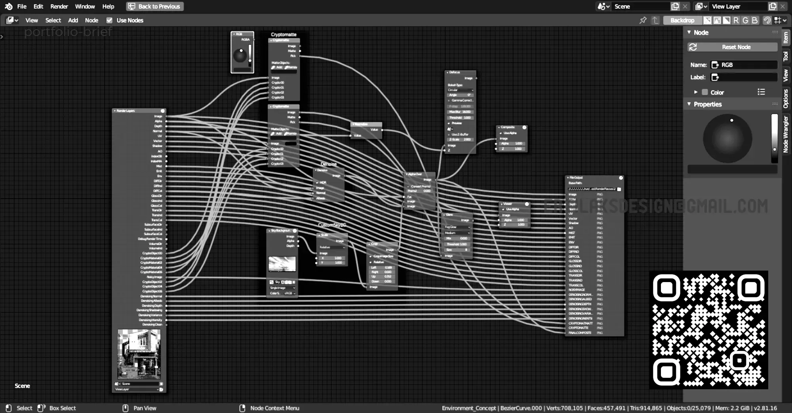Open the Add menu in node editor
Image resolution: width=792 pixels, height=413 pixels.
73,20
